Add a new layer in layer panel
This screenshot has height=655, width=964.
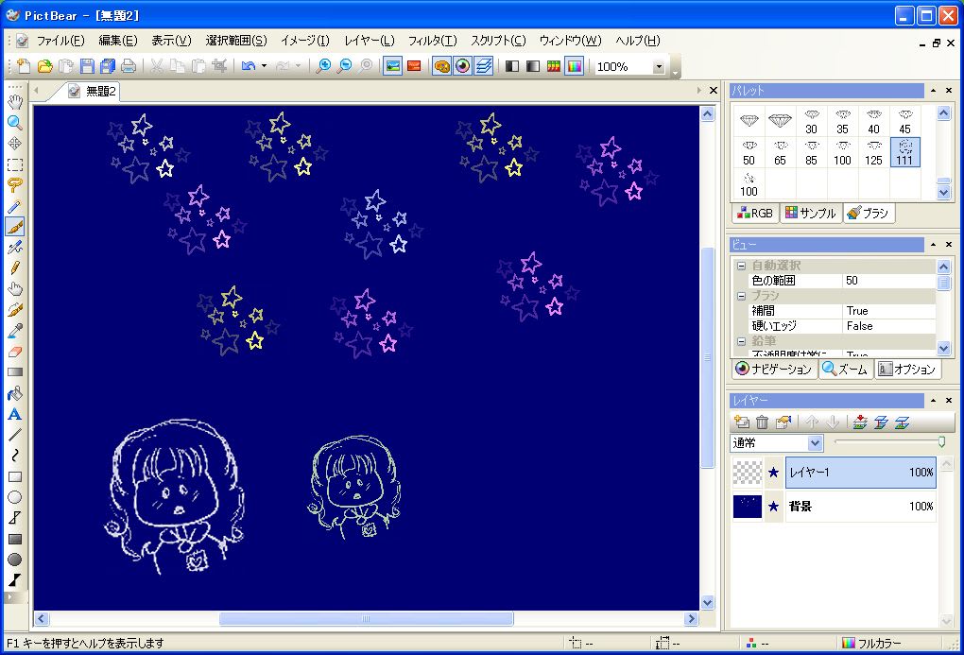point(742,422)
